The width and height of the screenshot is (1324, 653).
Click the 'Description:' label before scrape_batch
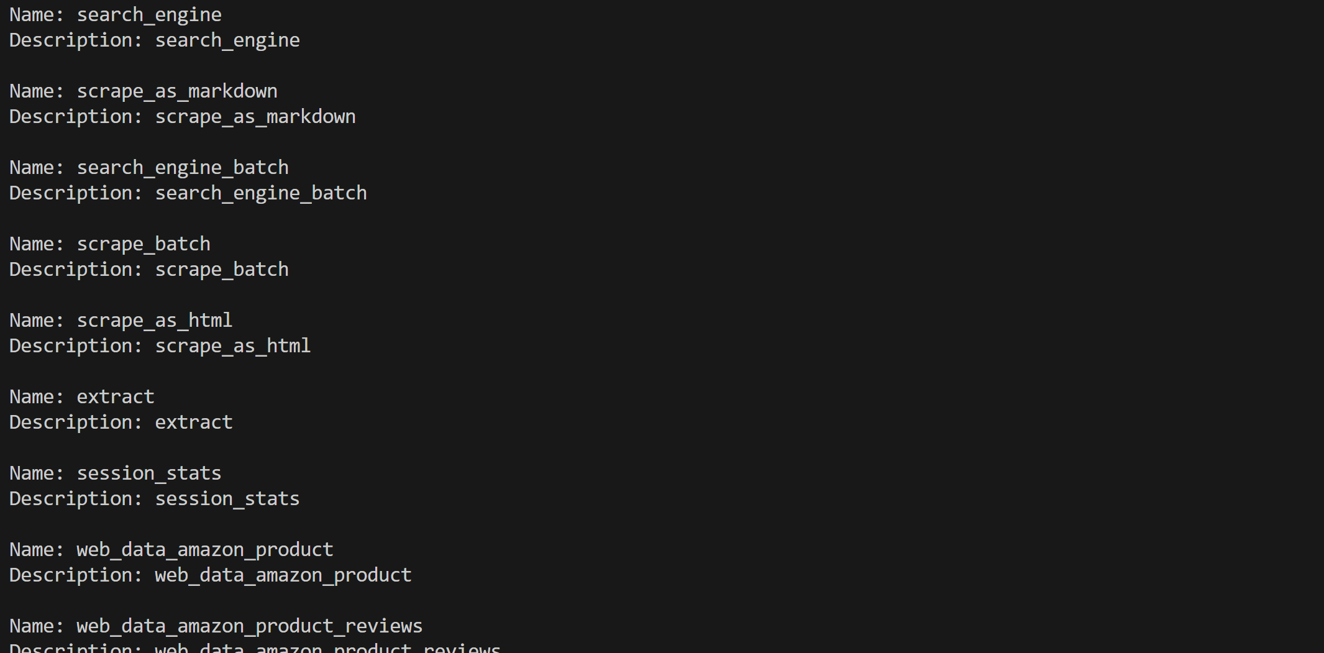[76, 270]
